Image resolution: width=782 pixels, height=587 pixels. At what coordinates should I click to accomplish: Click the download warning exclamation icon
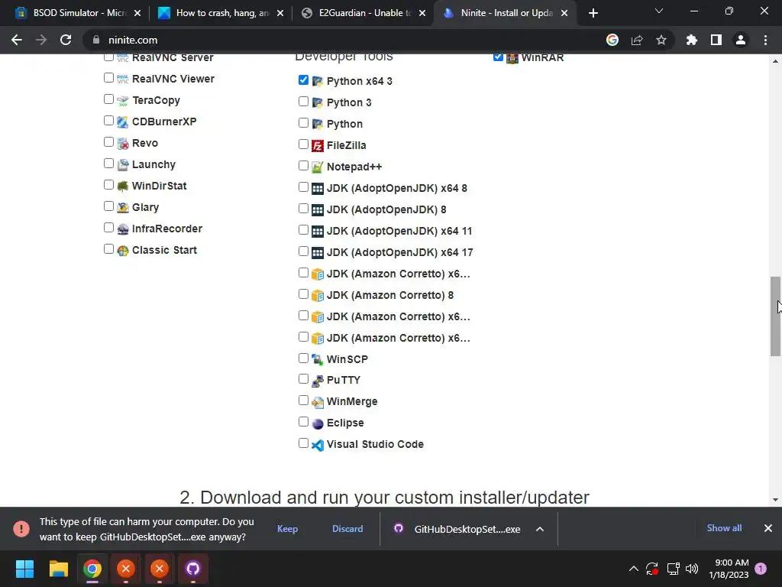(x=21, y=529)
